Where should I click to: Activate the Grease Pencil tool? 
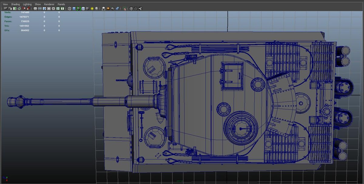(x=28, y=9)
